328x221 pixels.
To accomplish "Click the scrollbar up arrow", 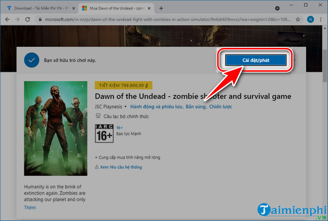I will [x=325, y=28].
